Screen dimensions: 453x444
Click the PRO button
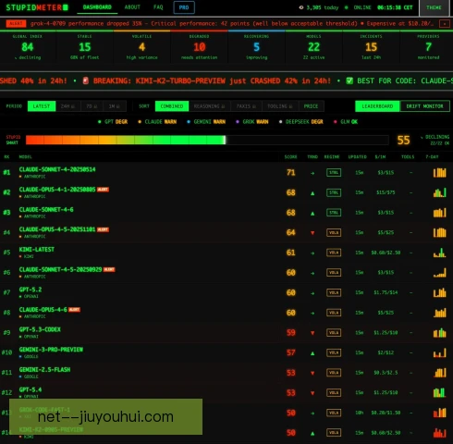[184, 7]
